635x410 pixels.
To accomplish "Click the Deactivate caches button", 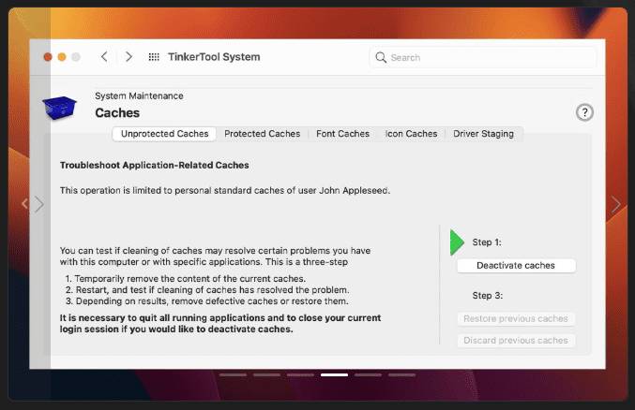I will click(x=516, y=266).
